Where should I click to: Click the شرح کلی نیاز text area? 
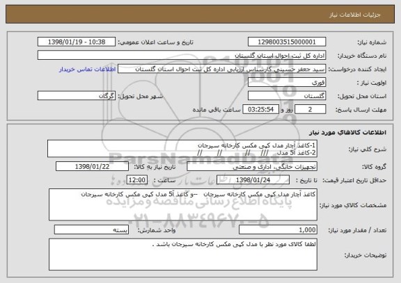(182, 149)
